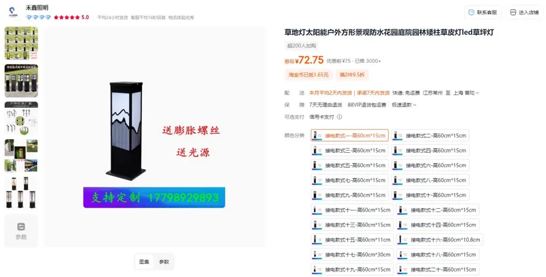
Task: Click the 5.0 star rating
Action: coord(72,18)
